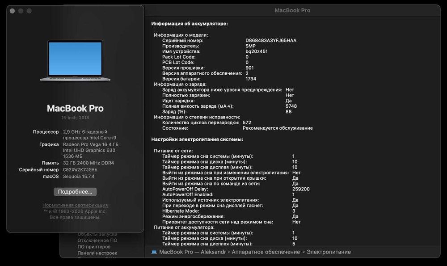
Task: Open the Подробнее… button
Action: click(75, 192)
